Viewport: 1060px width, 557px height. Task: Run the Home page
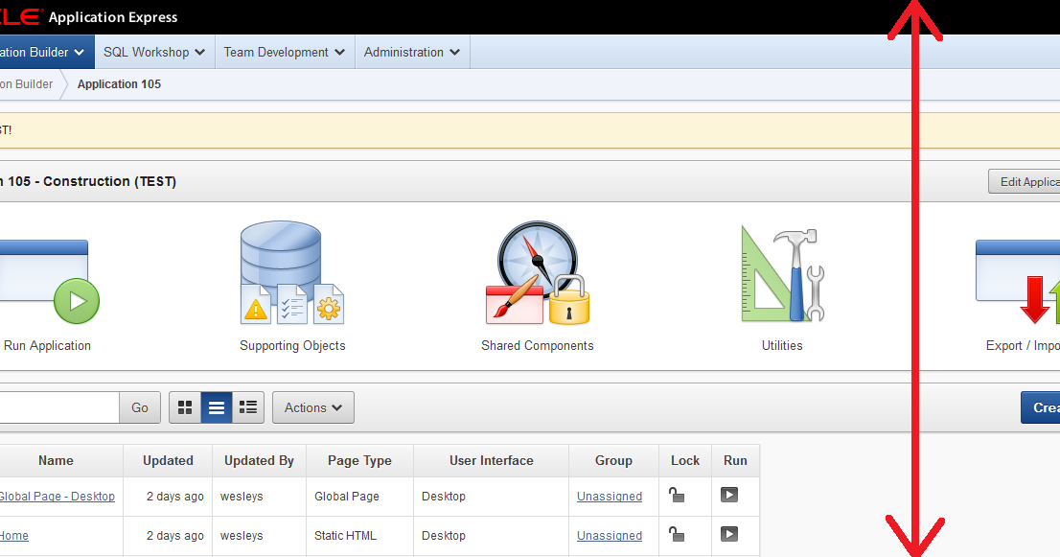(x=729, y=535)
